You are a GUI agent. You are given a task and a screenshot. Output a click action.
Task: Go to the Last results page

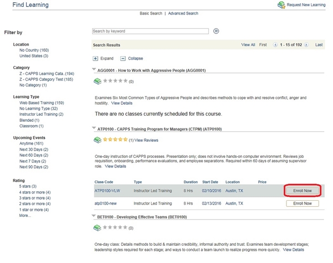tap(319, 44)
